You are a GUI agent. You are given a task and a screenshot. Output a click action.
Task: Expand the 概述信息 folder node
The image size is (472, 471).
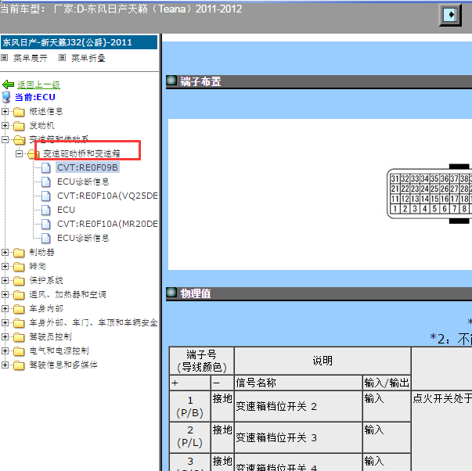point(5,111)
